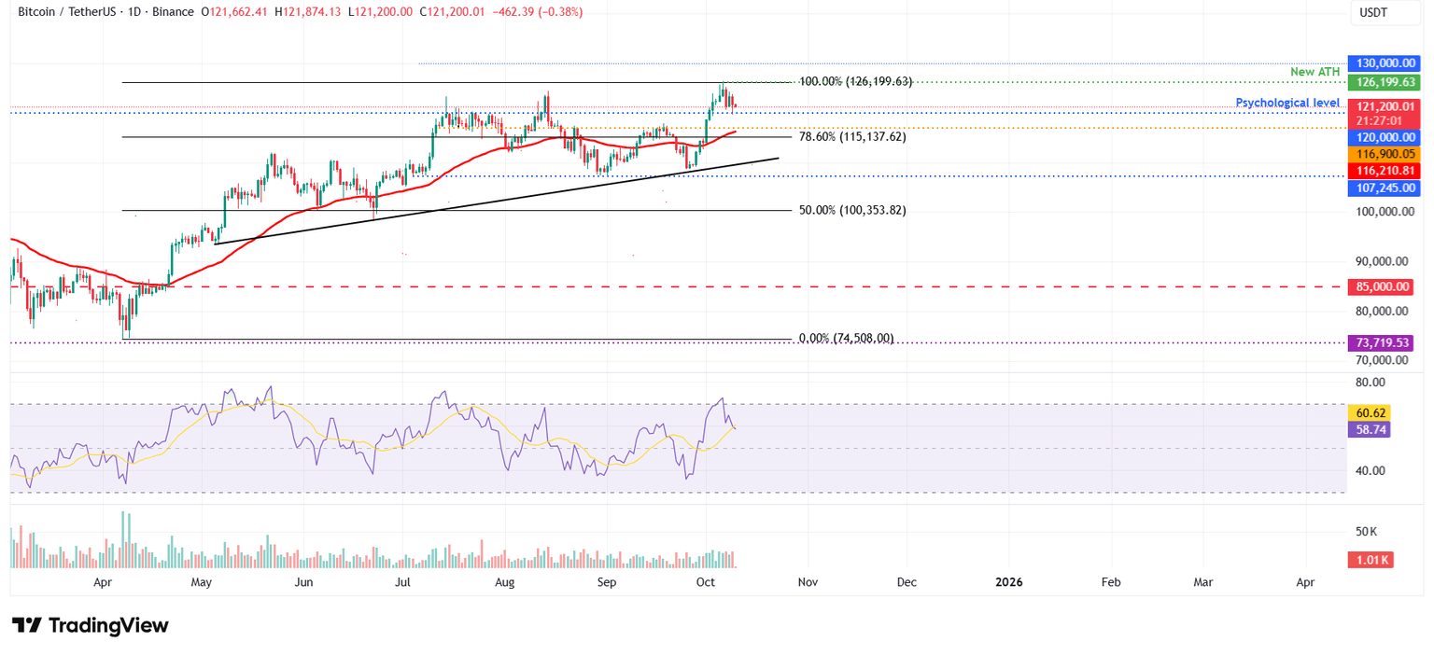Click the green New ATH price 126,199.63
The height and width of the screenshot is (655, 1434).
coord(1385,82)
